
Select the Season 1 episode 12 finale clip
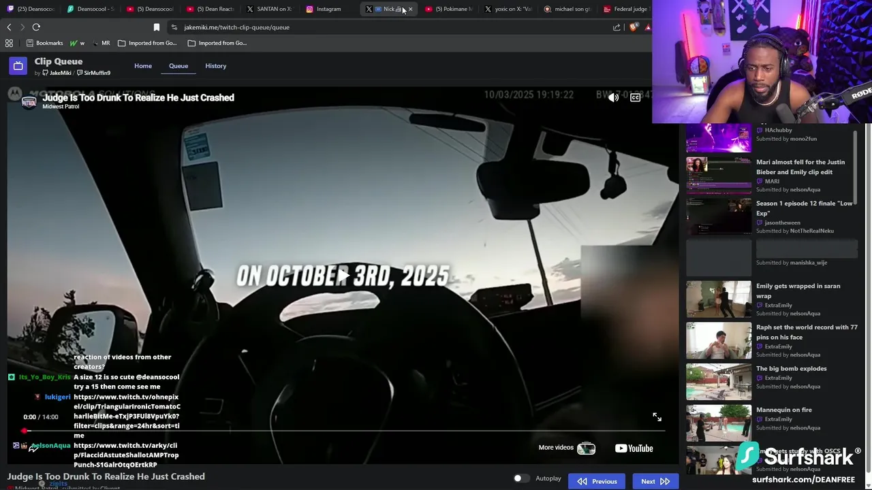771,216
